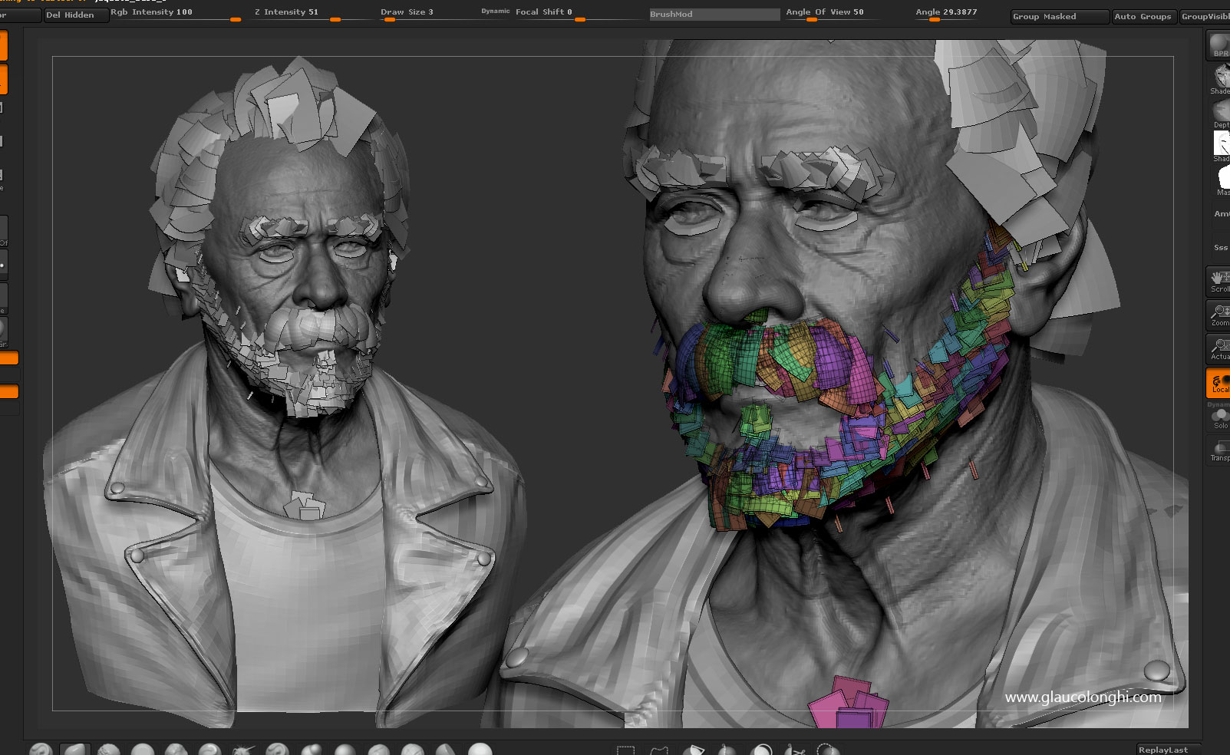Click the Group Masked button
Image resolution: width=1230 pixels, height=755 pixels.
coord(1060,16)
